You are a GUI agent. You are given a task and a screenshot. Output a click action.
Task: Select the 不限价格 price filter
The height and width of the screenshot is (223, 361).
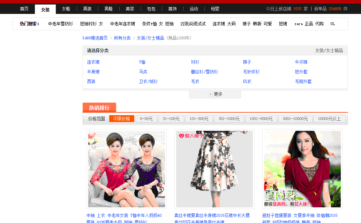tap(121, 119)
